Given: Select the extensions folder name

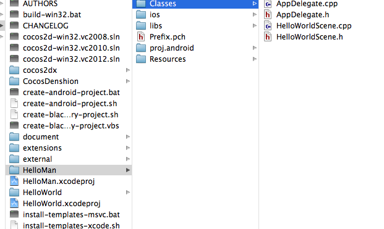Looking at the screenshot, I should [x=43, y=148].
